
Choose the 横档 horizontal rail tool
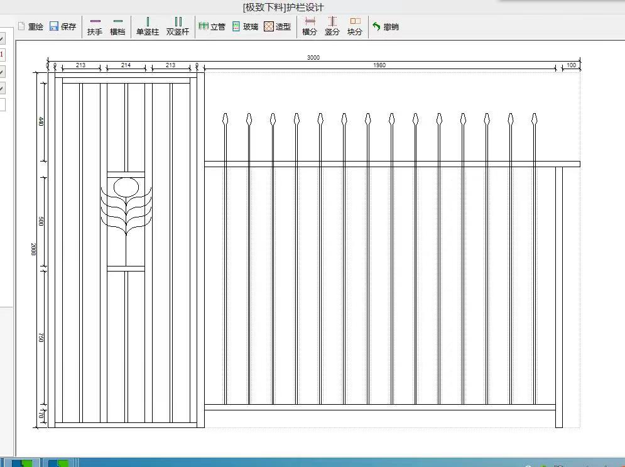click(x=117, y=26)
